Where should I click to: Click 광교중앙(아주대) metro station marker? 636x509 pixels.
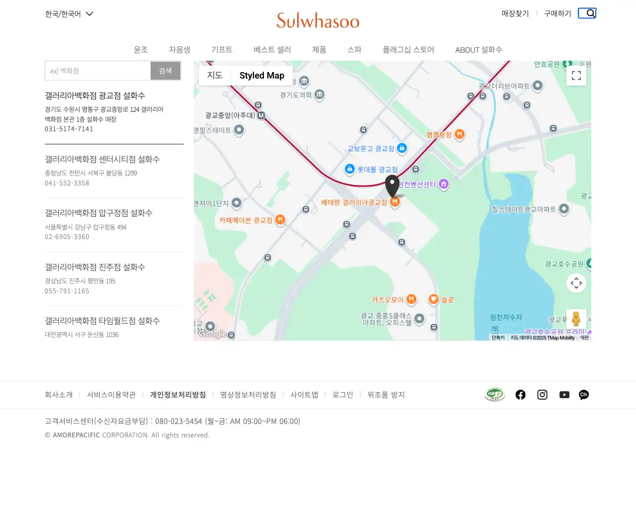[x=261, y=115]
